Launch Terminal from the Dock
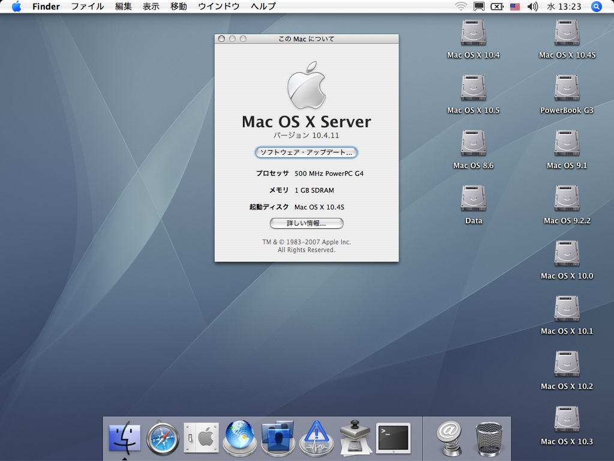Viewport: 614px width, 461px height. pyautogui.click(x=393, y=438)
